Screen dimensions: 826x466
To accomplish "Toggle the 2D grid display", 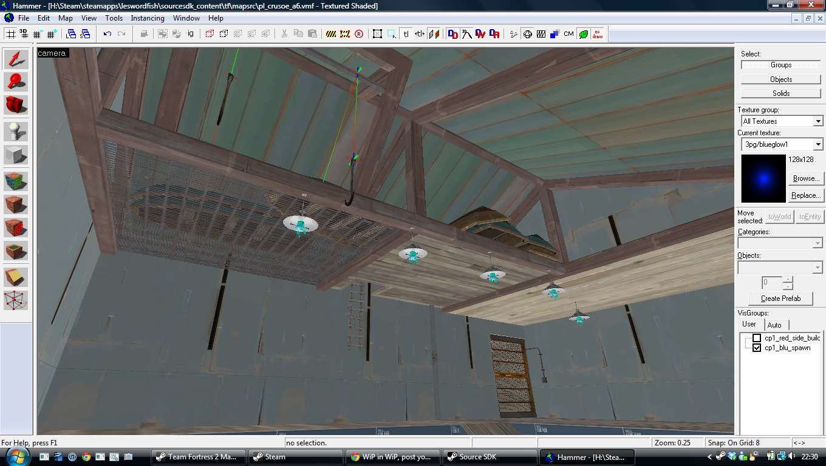I will click(10, 34).
